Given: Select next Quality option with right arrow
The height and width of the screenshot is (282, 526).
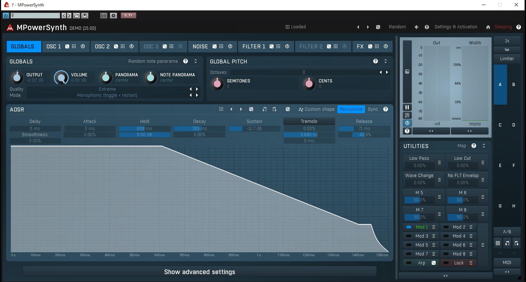Looking at the screenshot, I should [197, 89].
